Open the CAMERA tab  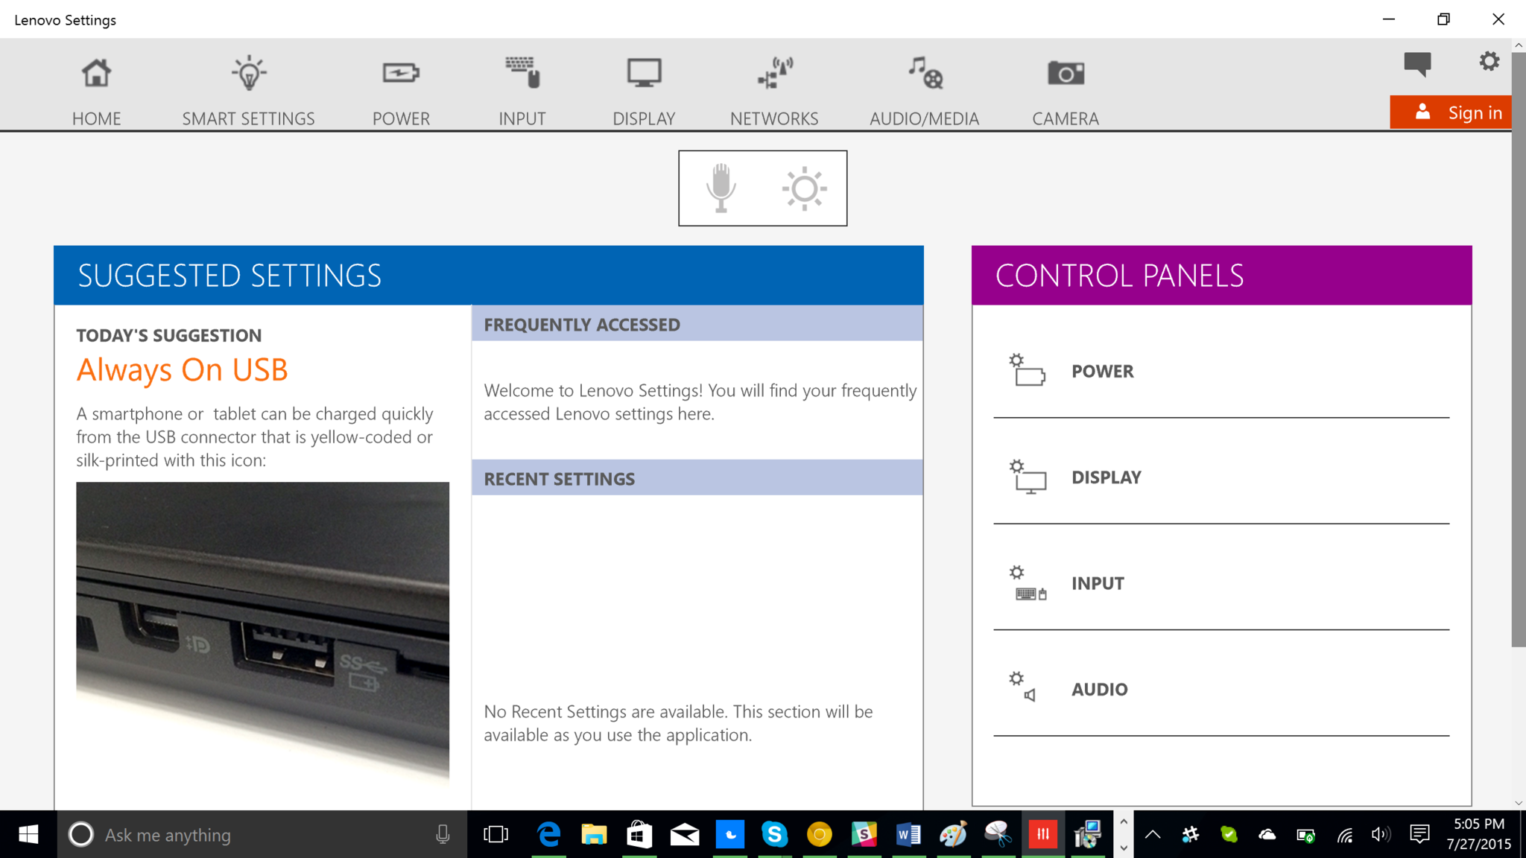pos(1066,92)
